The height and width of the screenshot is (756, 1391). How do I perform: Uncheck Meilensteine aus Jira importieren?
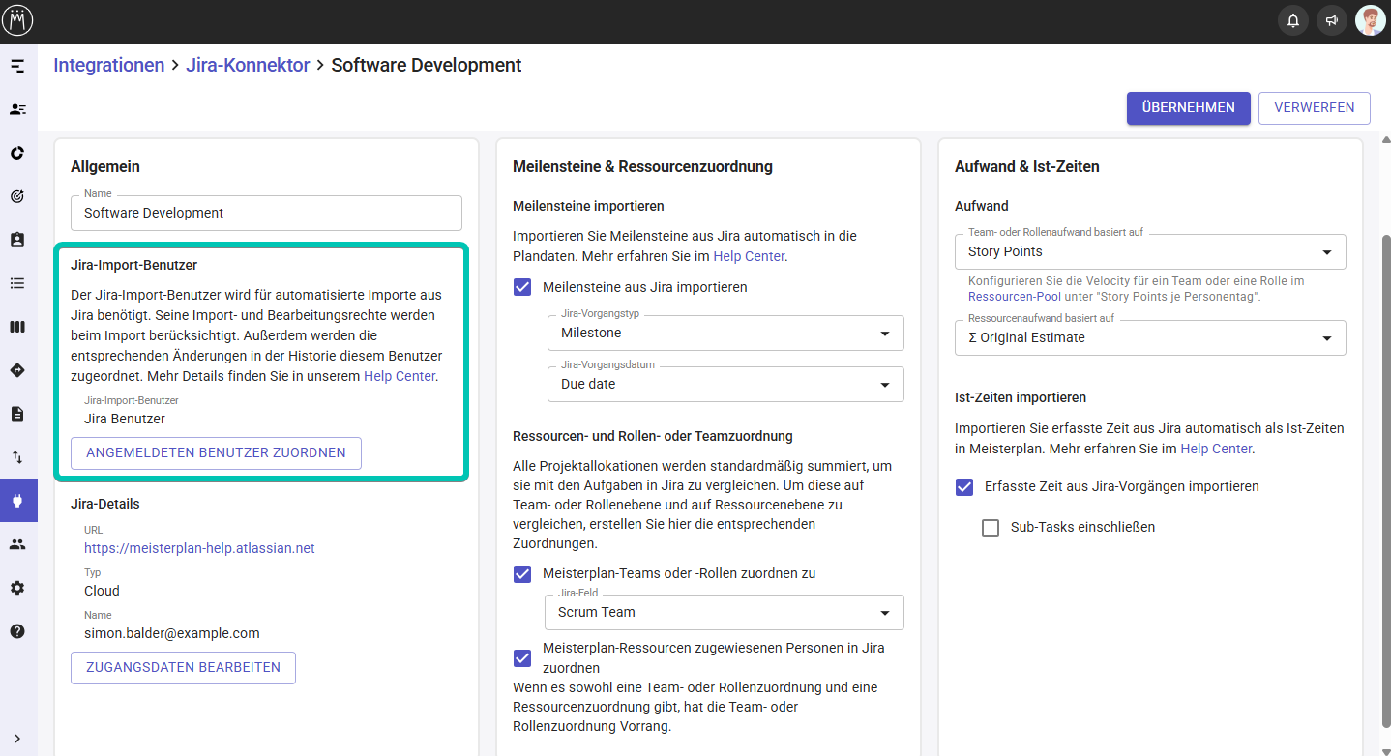point(522,287)
